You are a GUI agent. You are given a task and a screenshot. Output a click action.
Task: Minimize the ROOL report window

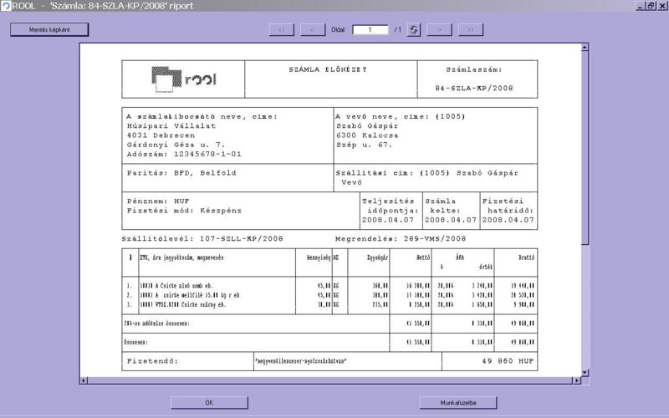tap(639, 6)
